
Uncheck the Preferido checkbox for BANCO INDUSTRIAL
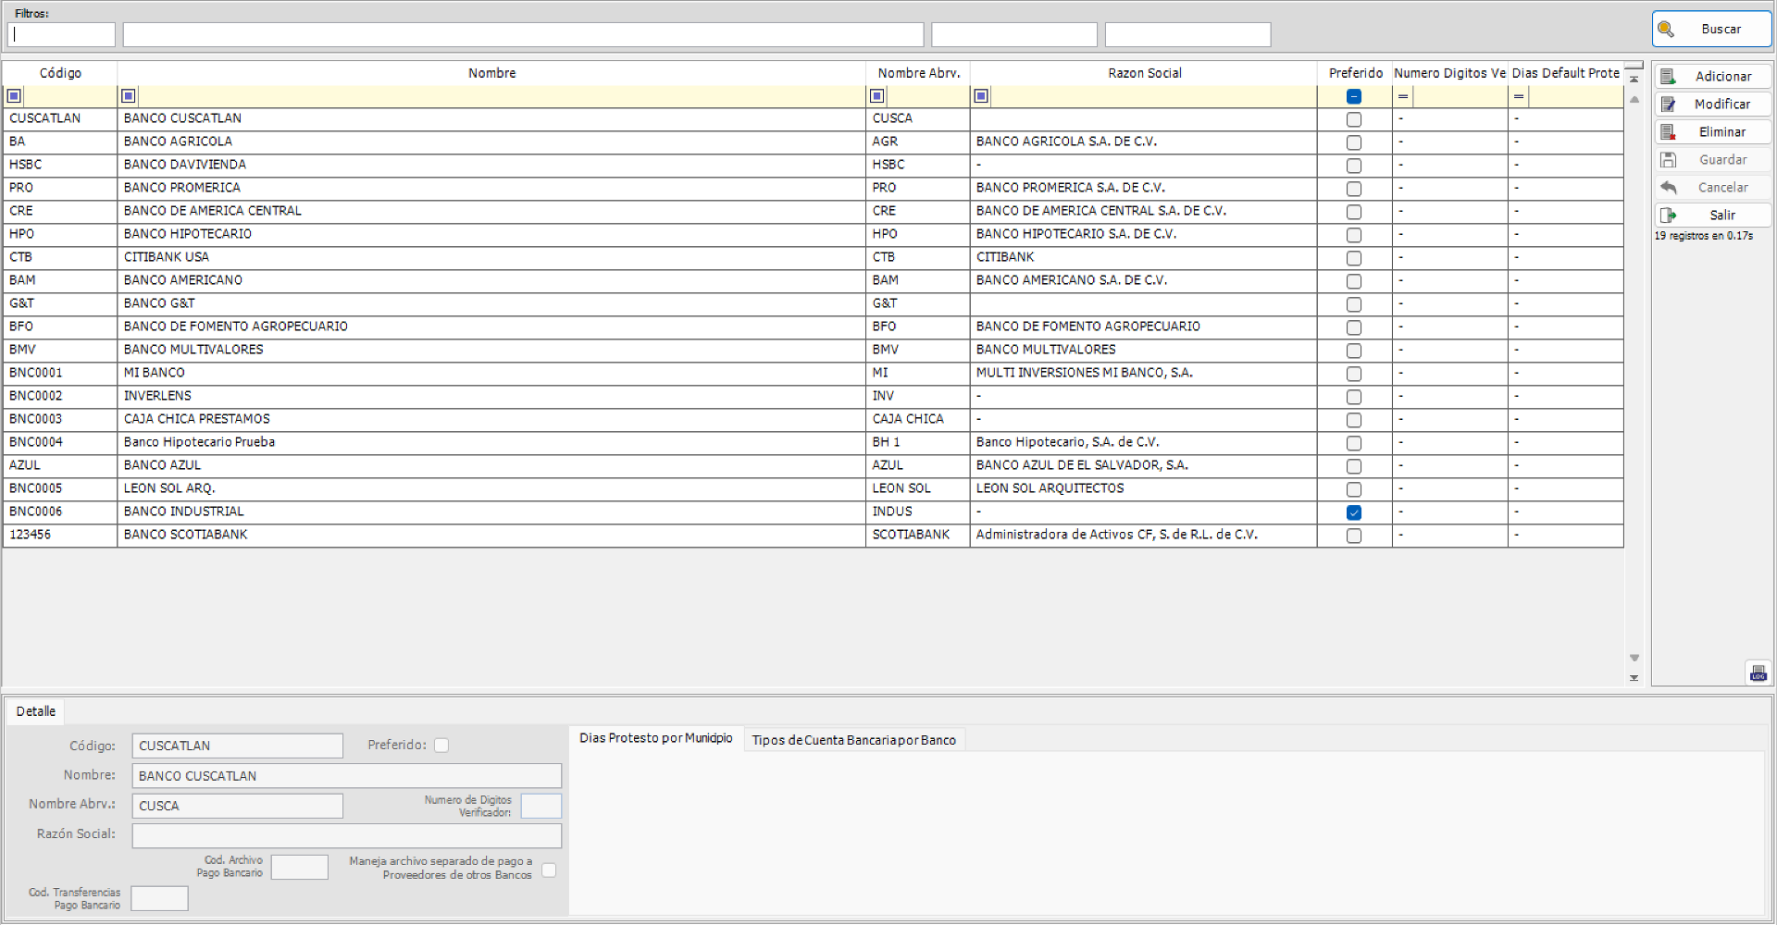click(1354, 512)
